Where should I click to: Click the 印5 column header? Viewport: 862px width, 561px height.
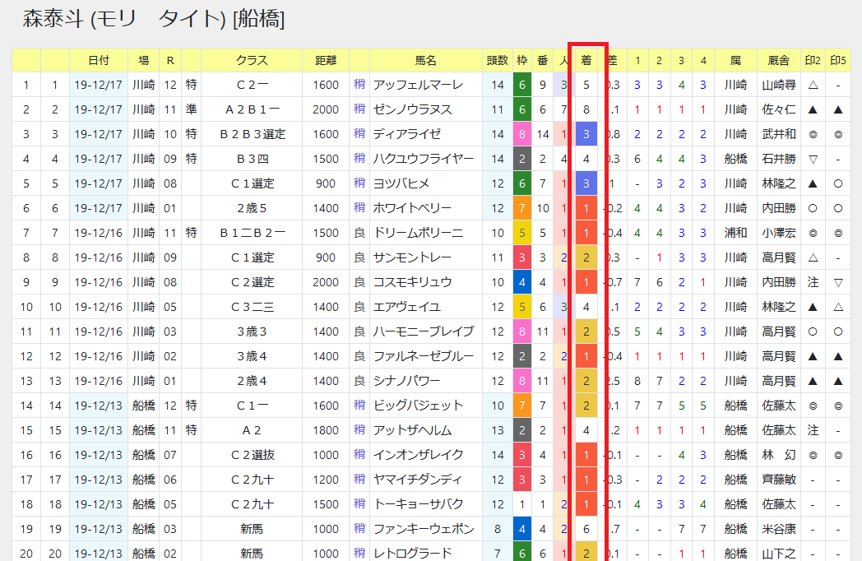coord(838,61)
